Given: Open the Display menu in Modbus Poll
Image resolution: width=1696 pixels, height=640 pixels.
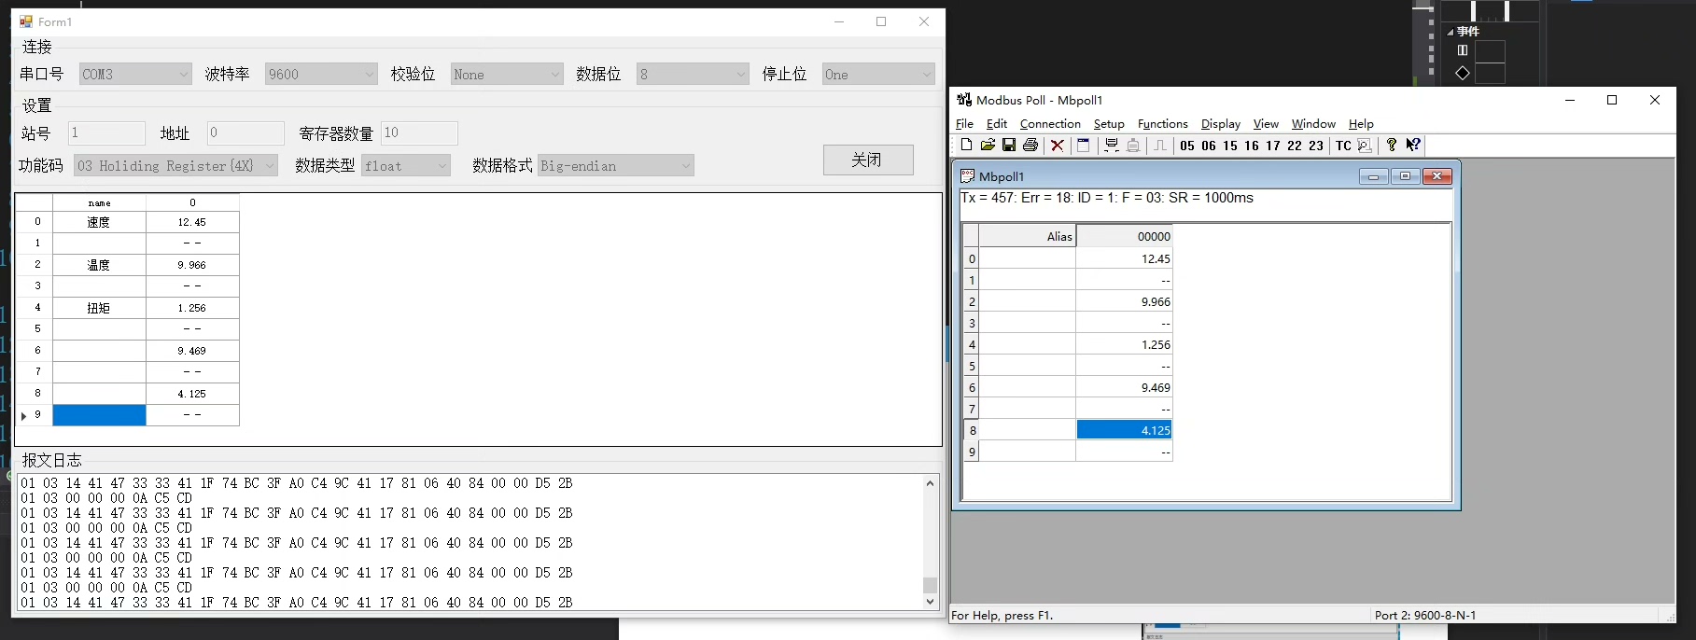Looking at the screenshot, I should pos(1221,123).
